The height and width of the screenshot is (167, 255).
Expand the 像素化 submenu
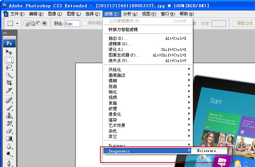[x=148, y=114]
